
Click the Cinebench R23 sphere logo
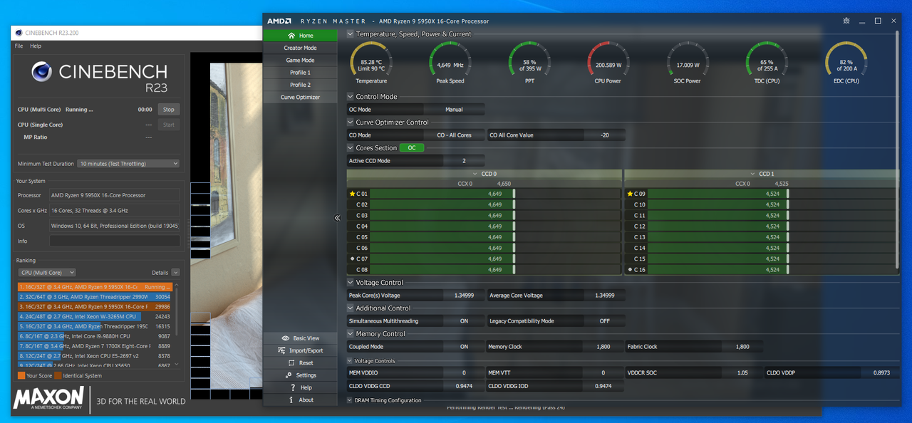tap(42, 73)
